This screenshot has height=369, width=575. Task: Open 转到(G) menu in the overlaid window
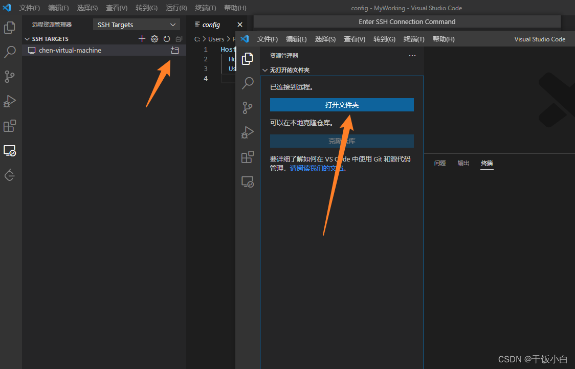click(384, 39)
